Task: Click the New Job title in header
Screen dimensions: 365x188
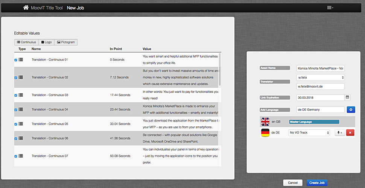Action: pyautogui.click(x=75, y=8)
